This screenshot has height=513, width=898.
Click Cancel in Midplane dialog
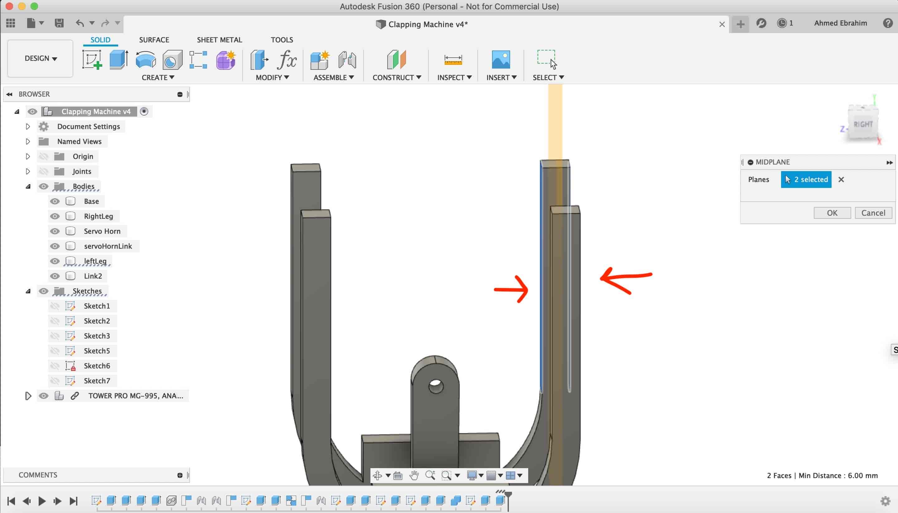pos(873,213)
